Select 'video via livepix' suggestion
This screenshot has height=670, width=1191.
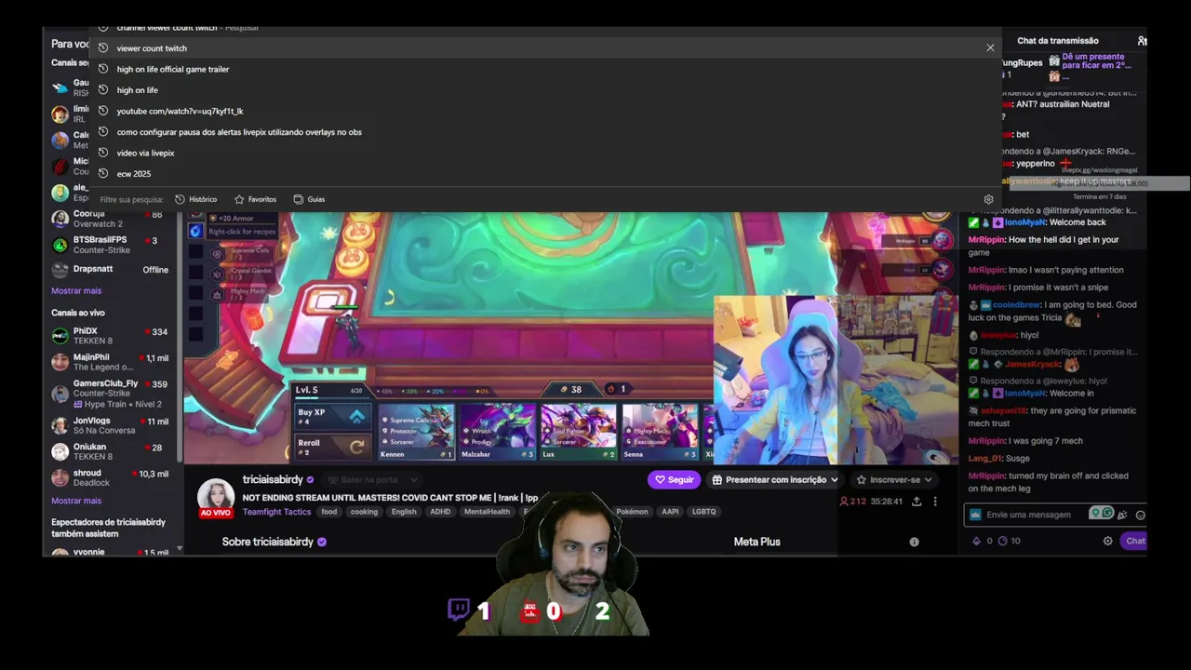(x=544, y=153)
